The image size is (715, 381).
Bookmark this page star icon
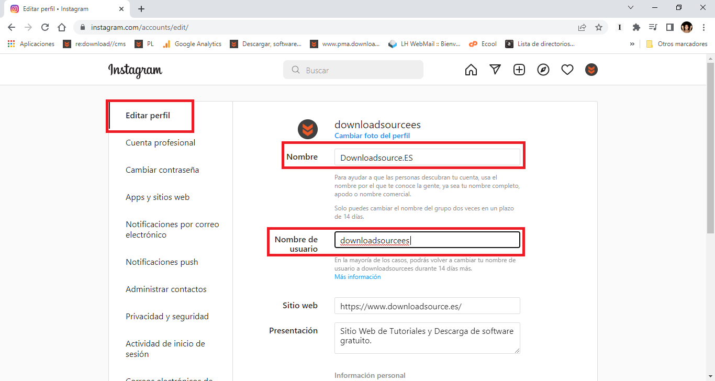coord(599,27)
